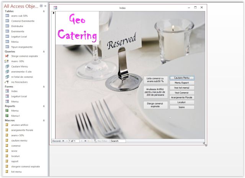
Task: Click the Geo Catering logo image
Action: point(77,28)
